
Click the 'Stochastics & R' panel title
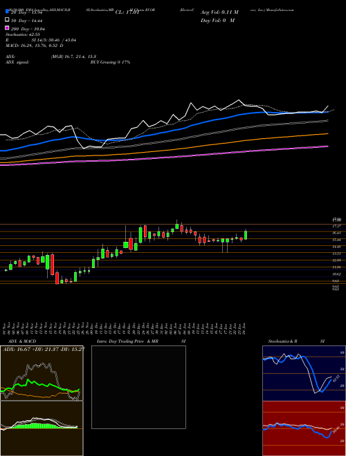click(282, 341)
